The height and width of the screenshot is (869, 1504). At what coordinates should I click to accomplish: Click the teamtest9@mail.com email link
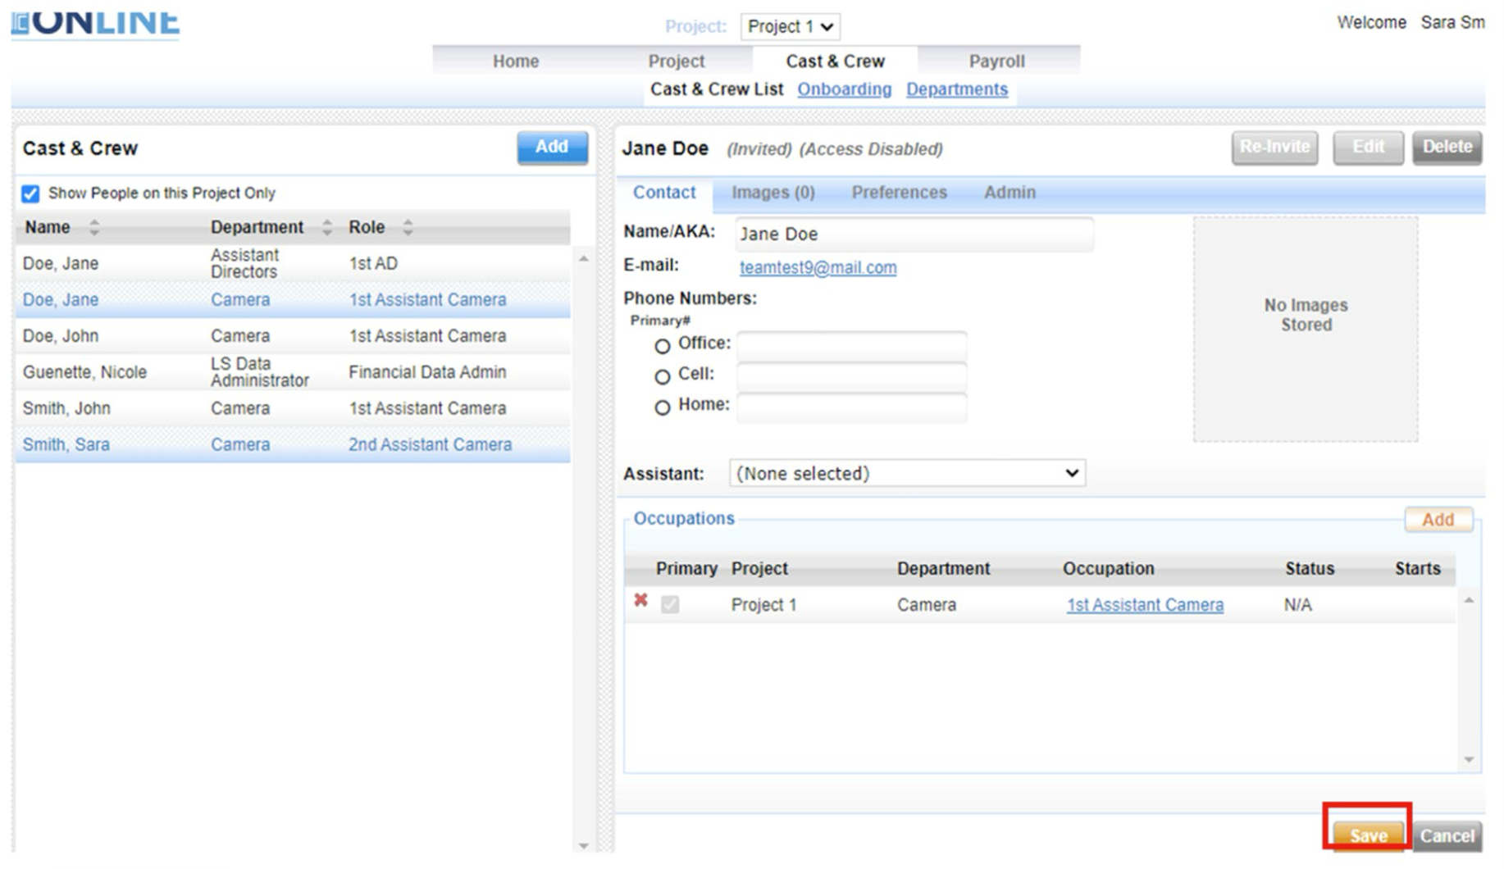818,267
